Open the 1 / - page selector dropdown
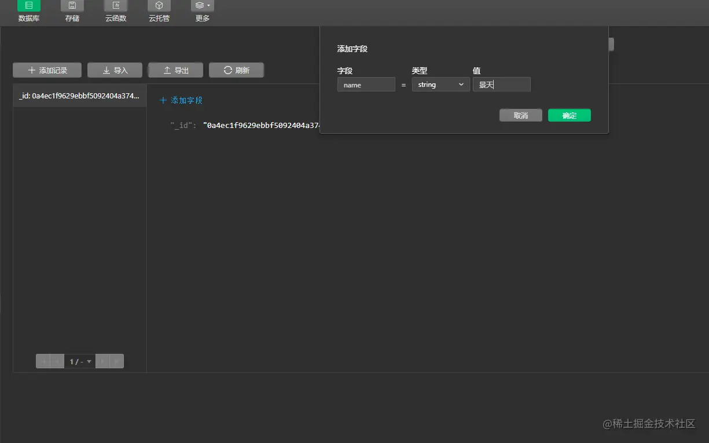709x443 pixels. (x=80, y=361)
